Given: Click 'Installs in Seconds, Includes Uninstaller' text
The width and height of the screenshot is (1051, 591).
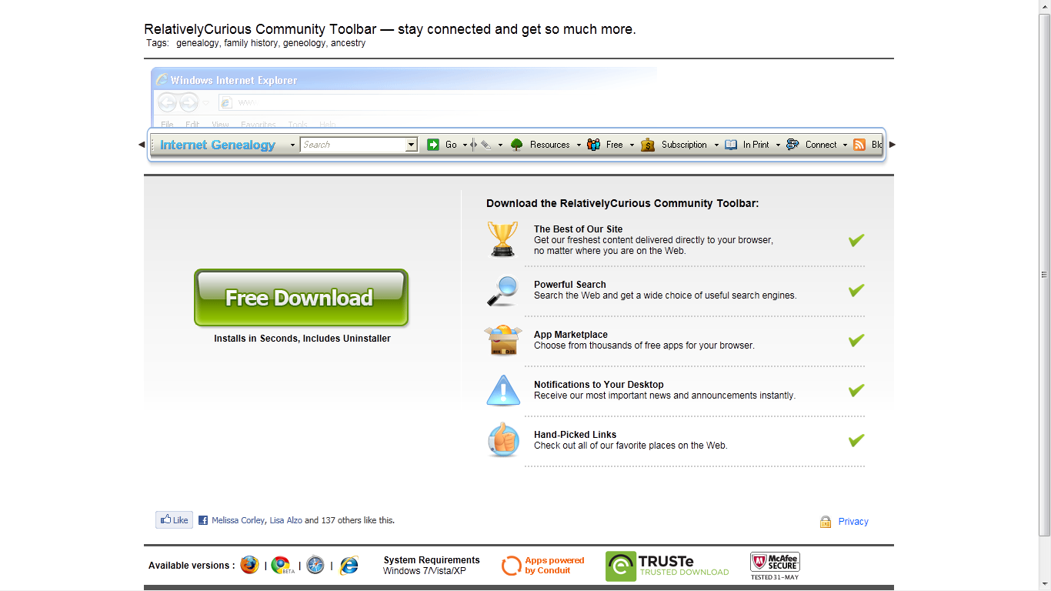Looking at the screenshot, I should [x=302, y=339].
